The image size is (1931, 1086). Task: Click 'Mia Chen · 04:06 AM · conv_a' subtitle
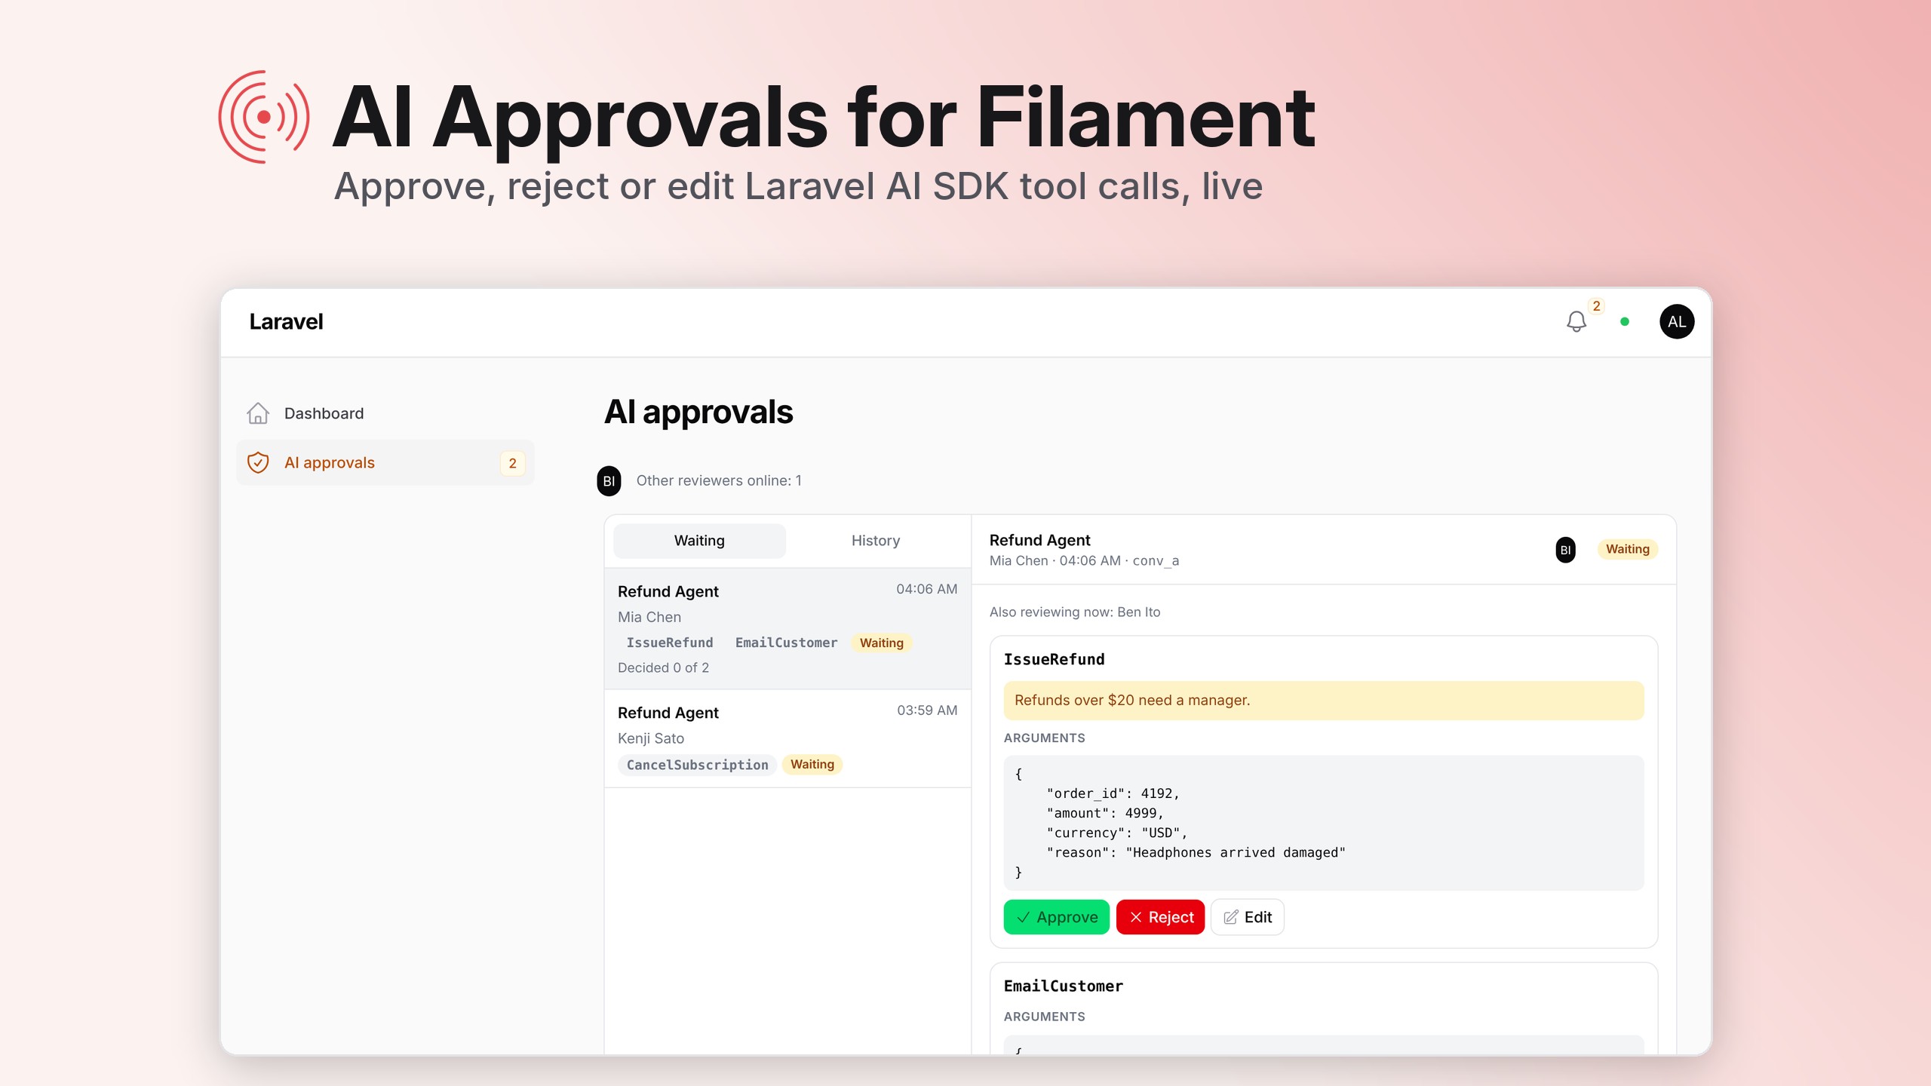click(1084, 560)
